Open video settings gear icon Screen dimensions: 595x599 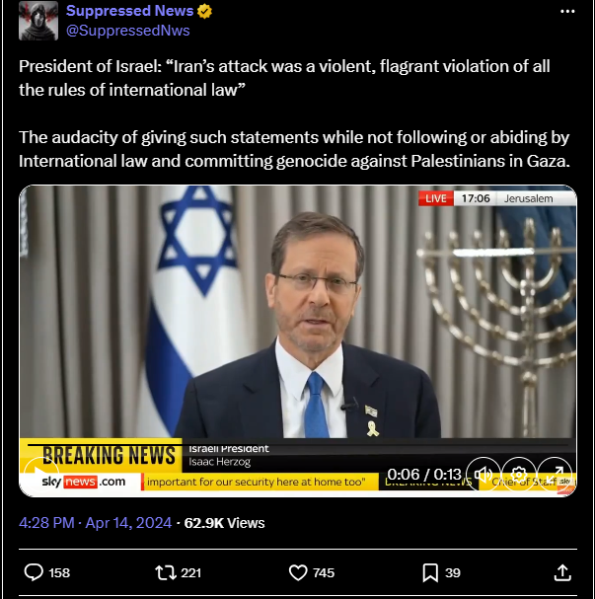tap(519, 474)
